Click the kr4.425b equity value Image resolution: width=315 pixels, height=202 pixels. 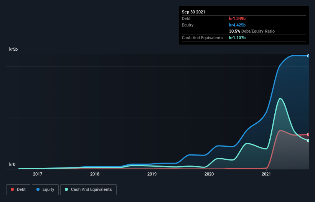click(237, 25)
